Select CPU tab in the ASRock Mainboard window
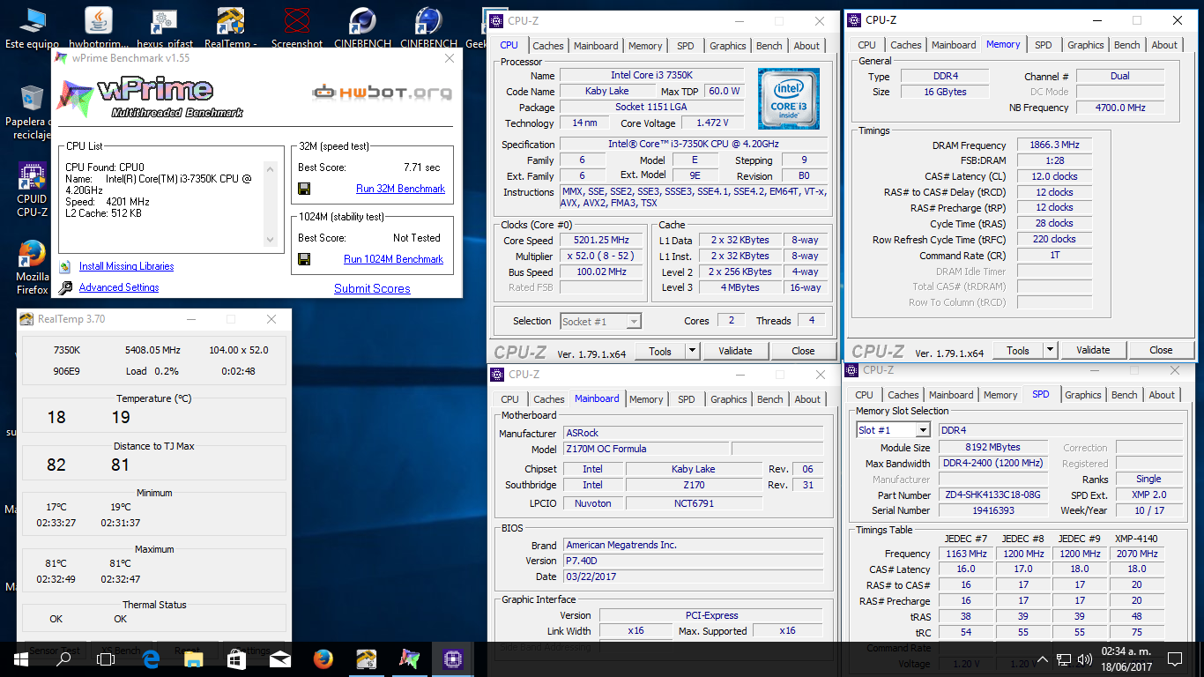Image resolution: width=1204 pixels, height=677 pixels. click(x=510, y=399)
